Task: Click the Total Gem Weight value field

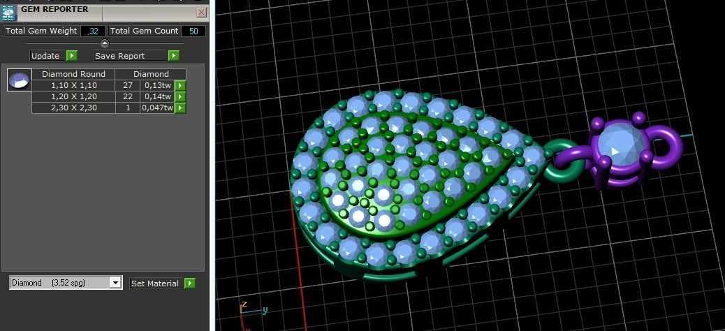Action: 92,31
